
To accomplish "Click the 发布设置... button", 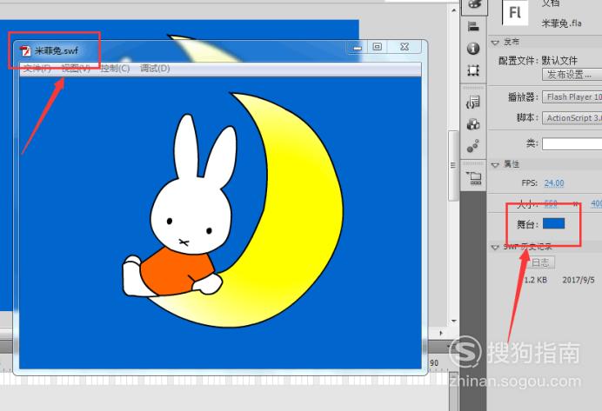I will (x=572, y=75).
